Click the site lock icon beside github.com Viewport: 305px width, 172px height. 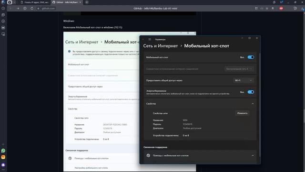pyautogui.click(x=38, y=9)
